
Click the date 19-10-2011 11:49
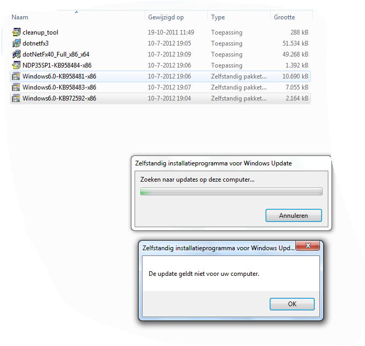(171, 32)
